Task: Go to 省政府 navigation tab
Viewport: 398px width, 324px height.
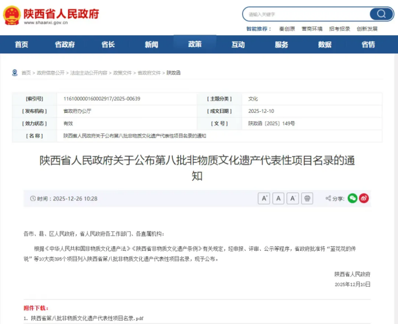Action: (65, 45)
